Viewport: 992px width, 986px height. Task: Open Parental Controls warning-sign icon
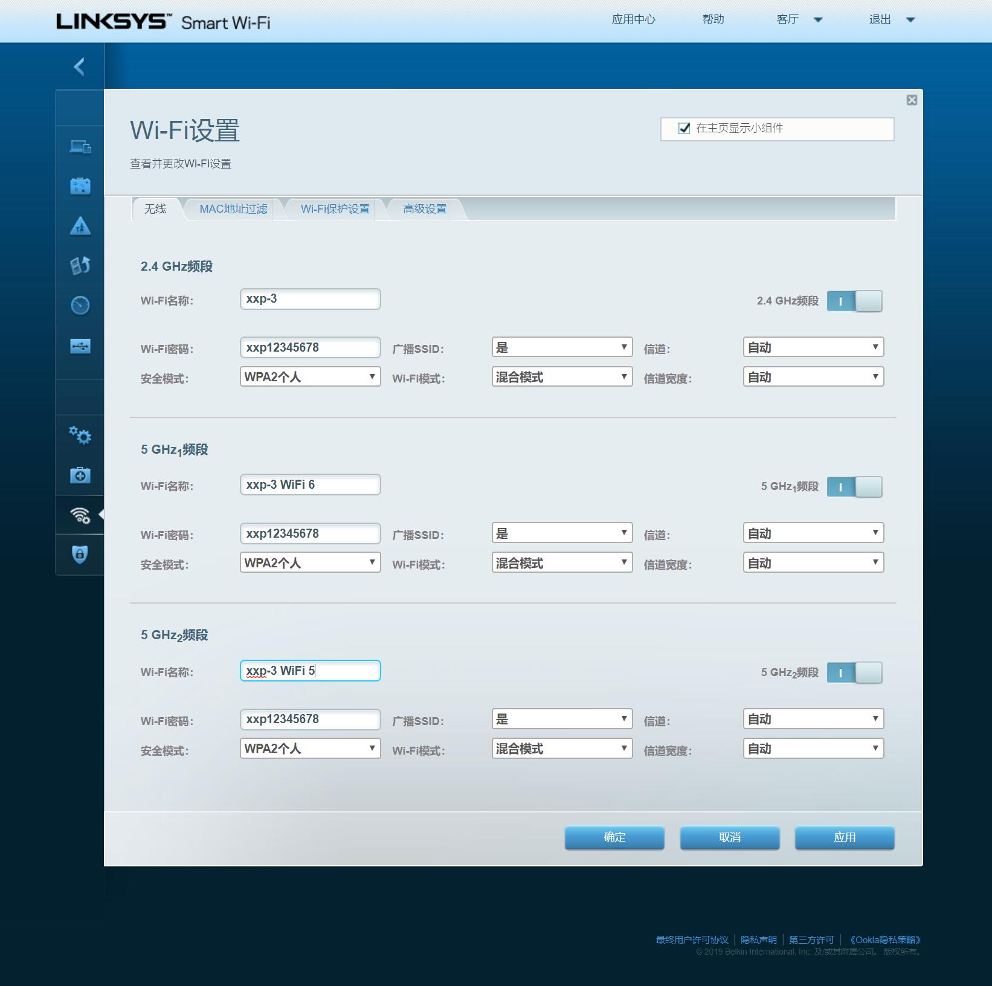tap(80, 226)
